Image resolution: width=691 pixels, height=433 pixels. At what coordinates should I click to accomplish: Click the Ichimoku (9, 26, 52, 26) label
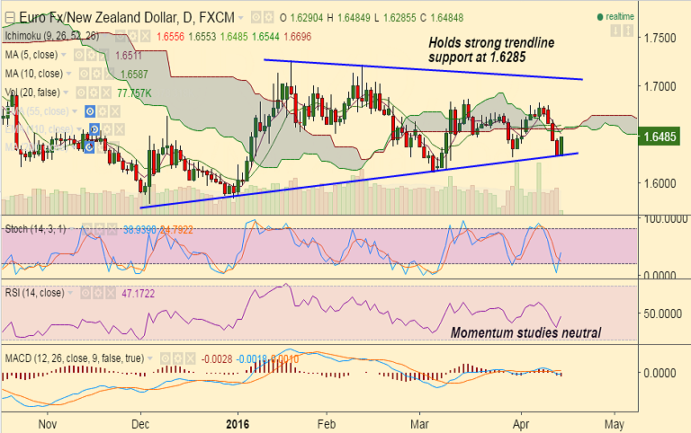(x=52, y=36)
